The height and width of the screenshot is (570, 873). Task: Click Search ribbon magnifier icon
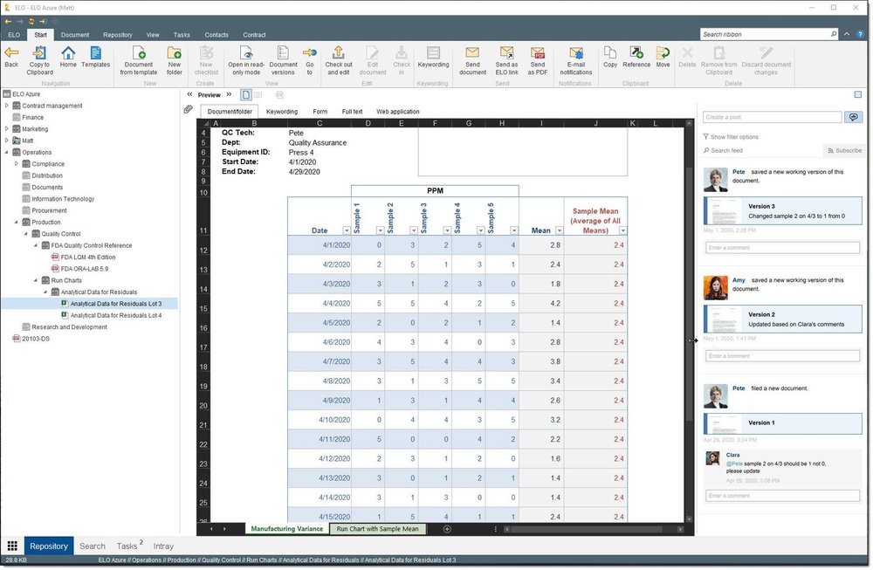coord(834,34)
